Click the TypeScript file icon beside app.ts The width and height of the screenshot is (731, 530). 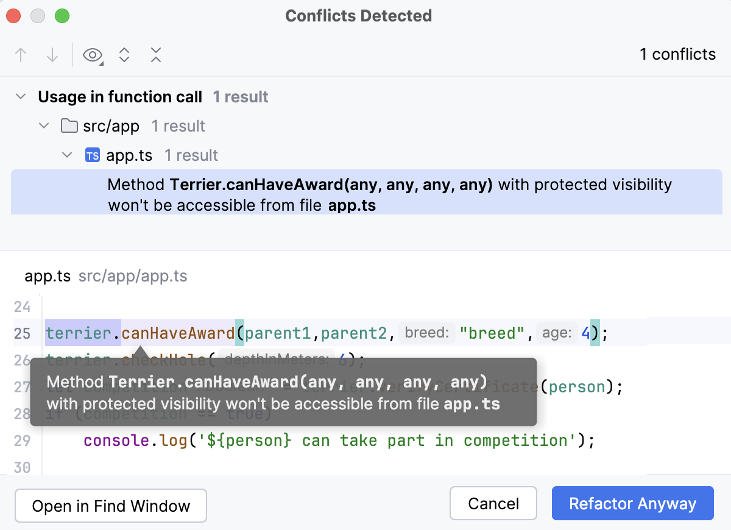91,155
